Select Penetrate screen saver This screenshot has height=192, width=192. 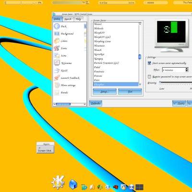click(x=116, y=72)
